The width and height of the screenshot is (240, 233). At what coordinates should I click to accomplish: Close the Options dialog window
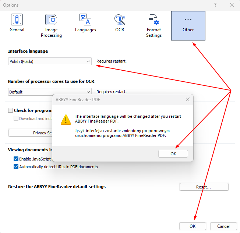click(x=232, y=5)
